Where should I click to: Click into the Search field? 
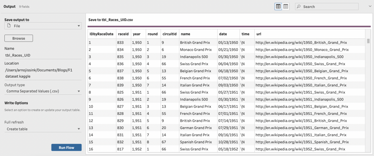point(329,7)
